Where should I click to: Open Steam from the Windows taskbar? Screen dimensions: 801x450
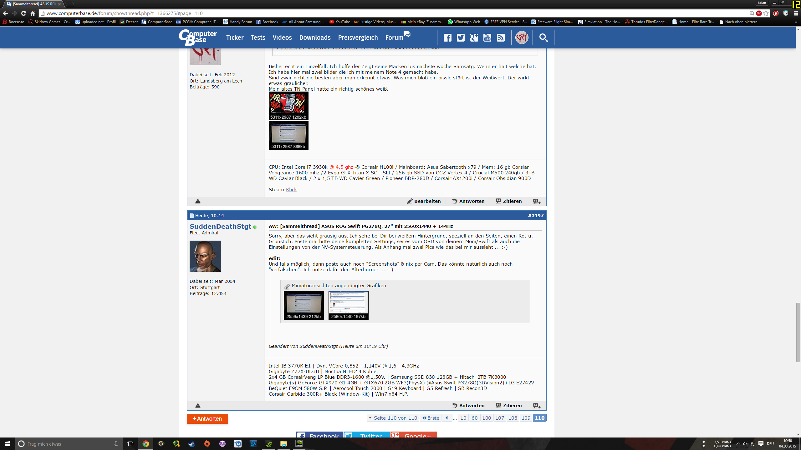coord(192,444)
